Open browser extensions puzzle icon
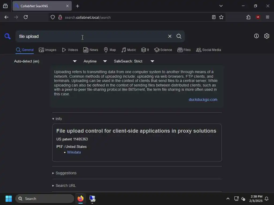The height and width of the screenshot is (205, 274). (248, 17)
